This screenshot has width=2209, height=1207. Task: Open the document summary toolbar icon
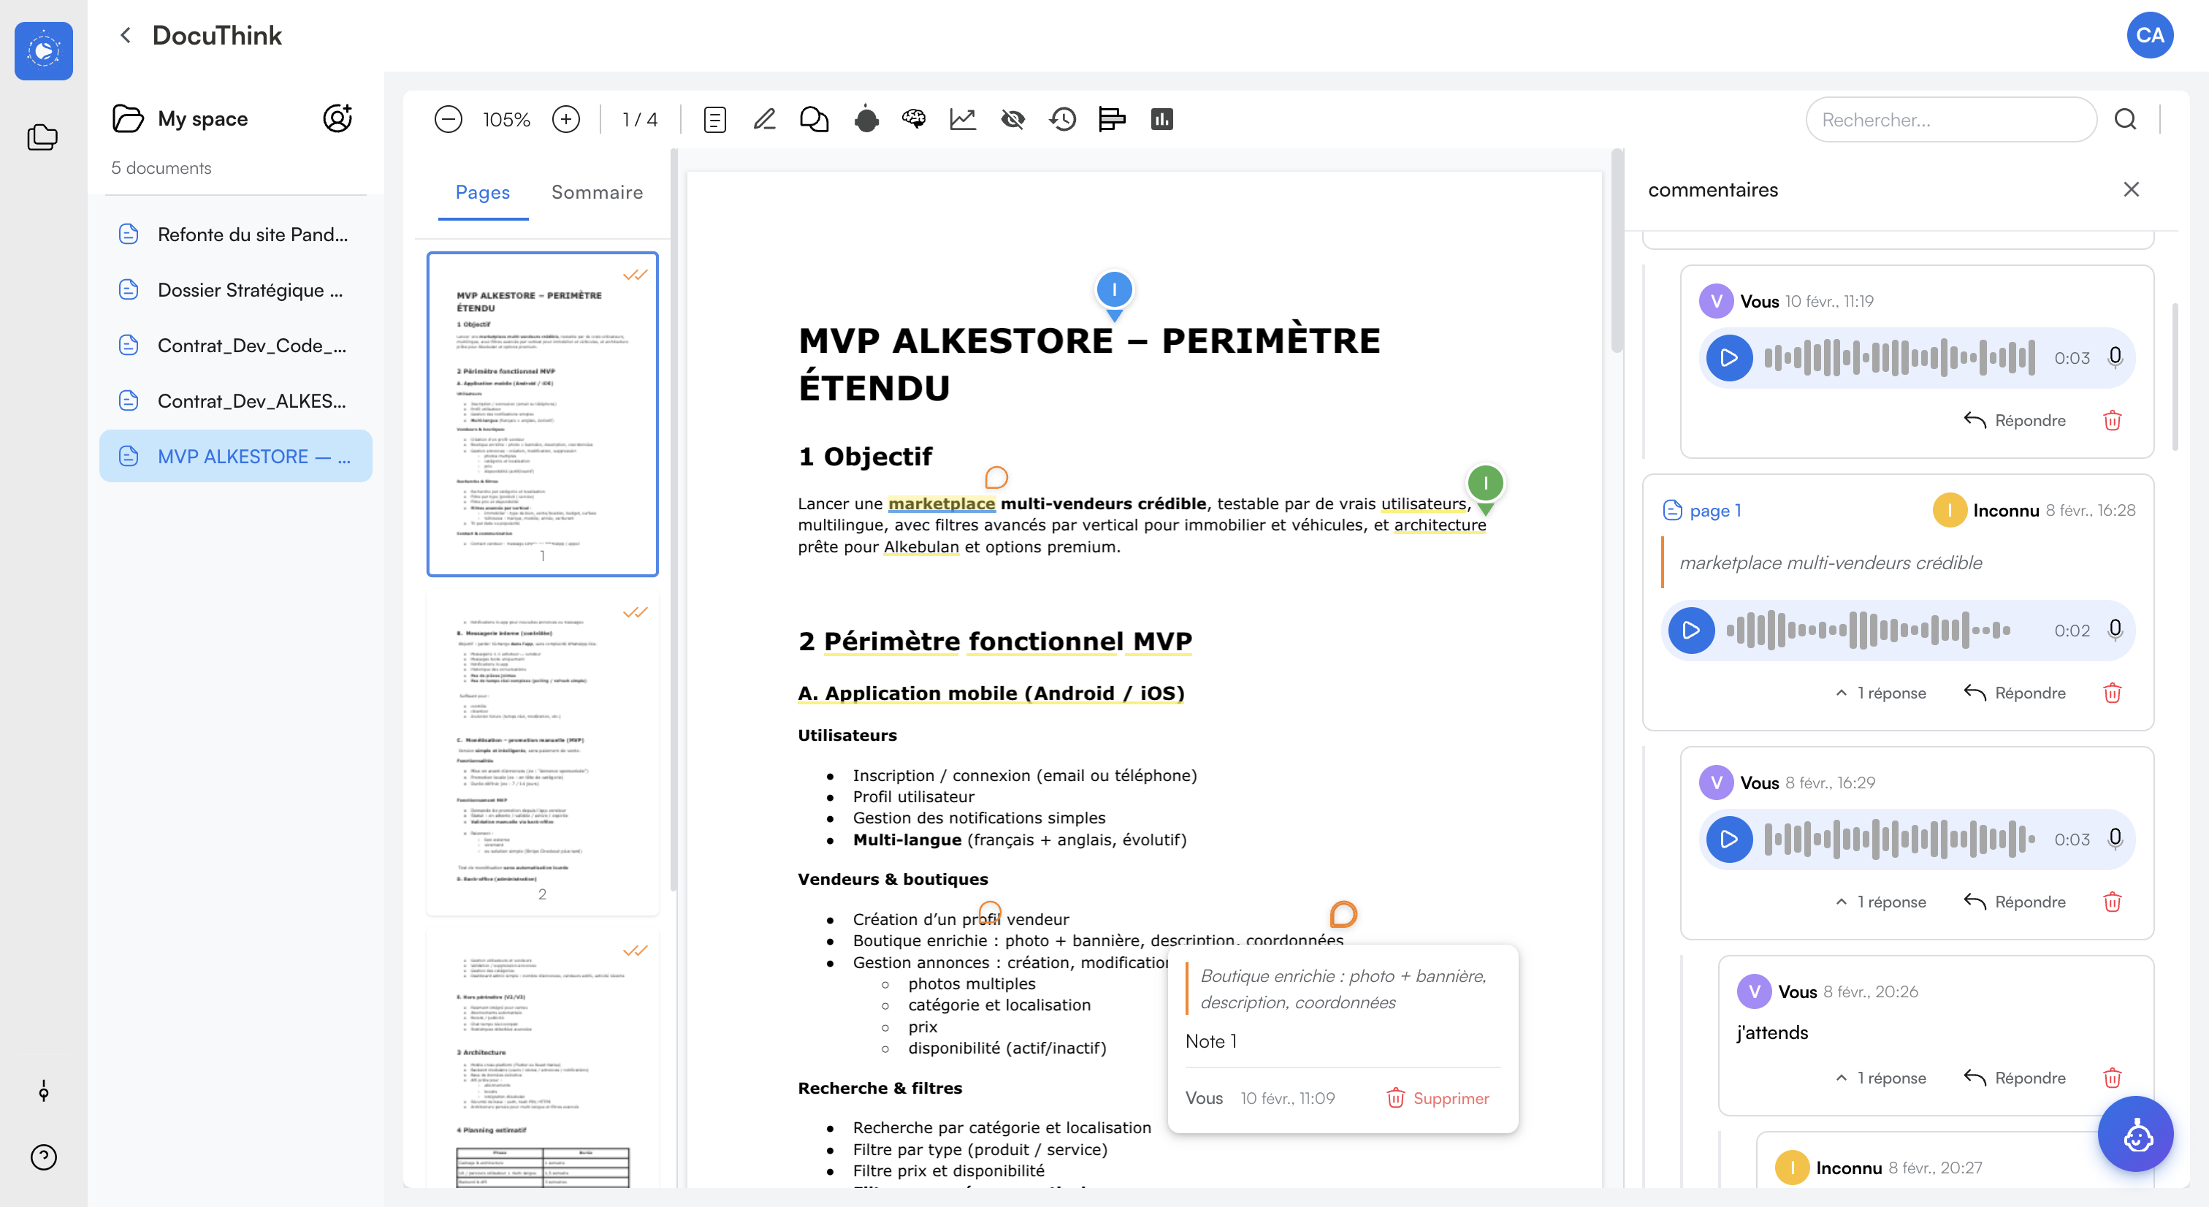[x=714, y=119]
